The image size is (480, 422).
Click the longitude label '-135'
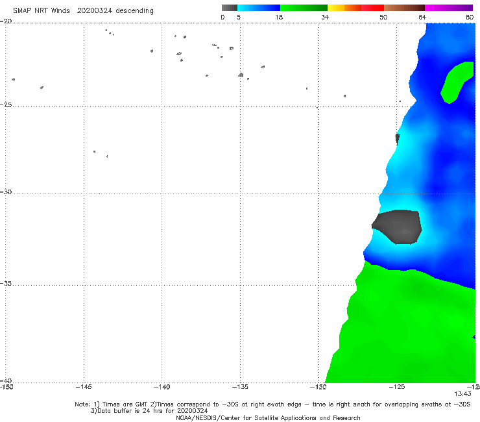(240, 387)
